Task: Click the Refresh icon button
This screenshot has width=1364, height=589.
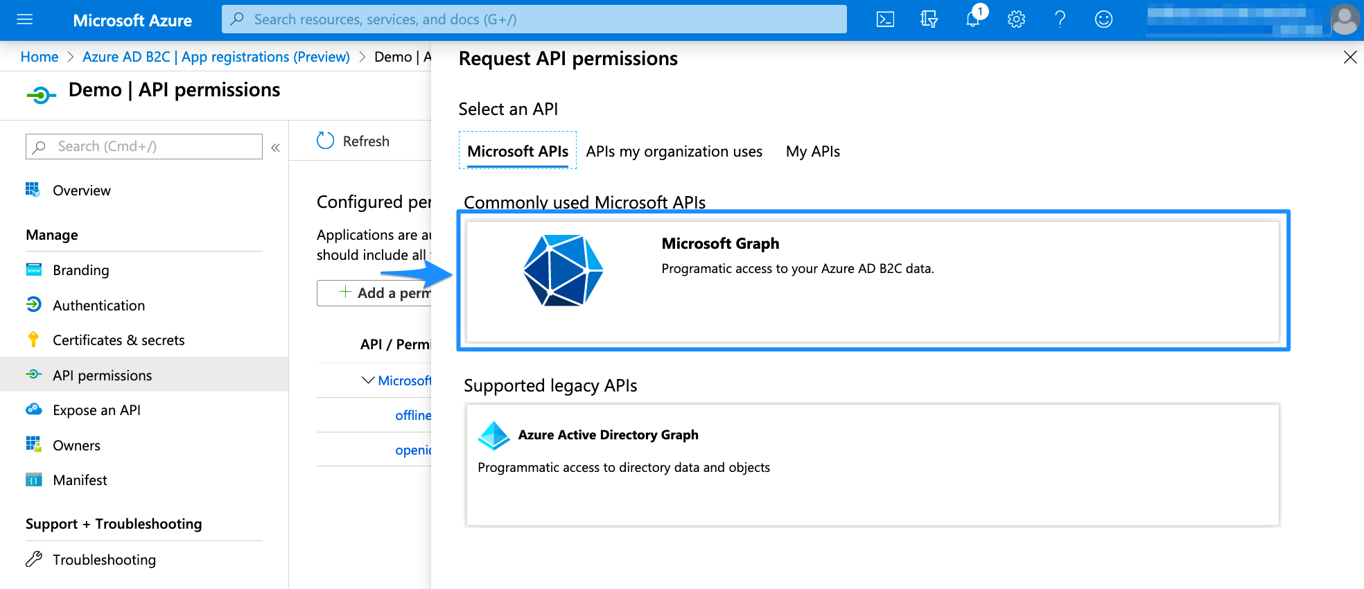Action: click(x=326, y=141)
